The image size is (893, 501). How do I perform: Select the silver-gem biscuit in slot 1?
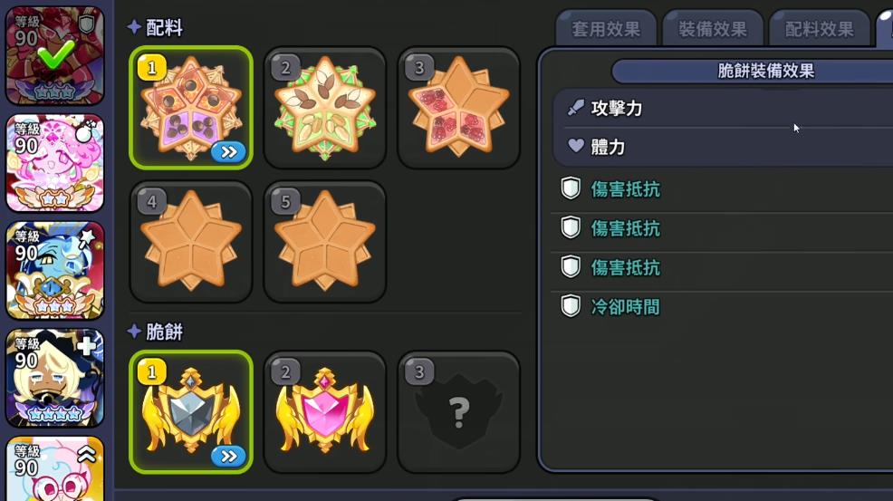click(x=191, y=412)
